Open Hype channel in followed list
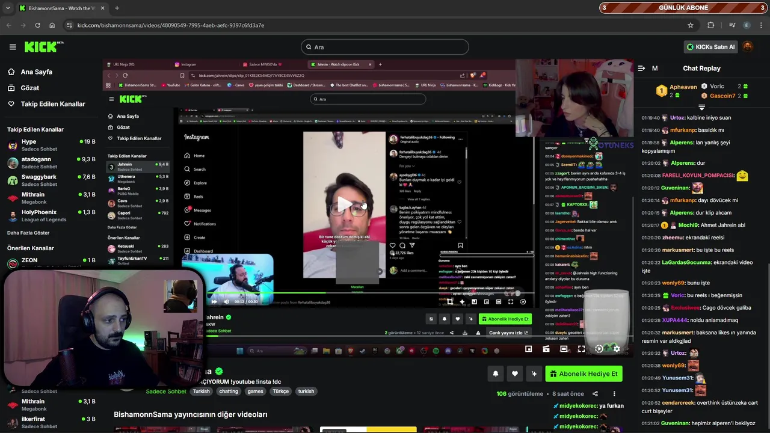This screenshot has width=770, height=433. tap(51, 145)
